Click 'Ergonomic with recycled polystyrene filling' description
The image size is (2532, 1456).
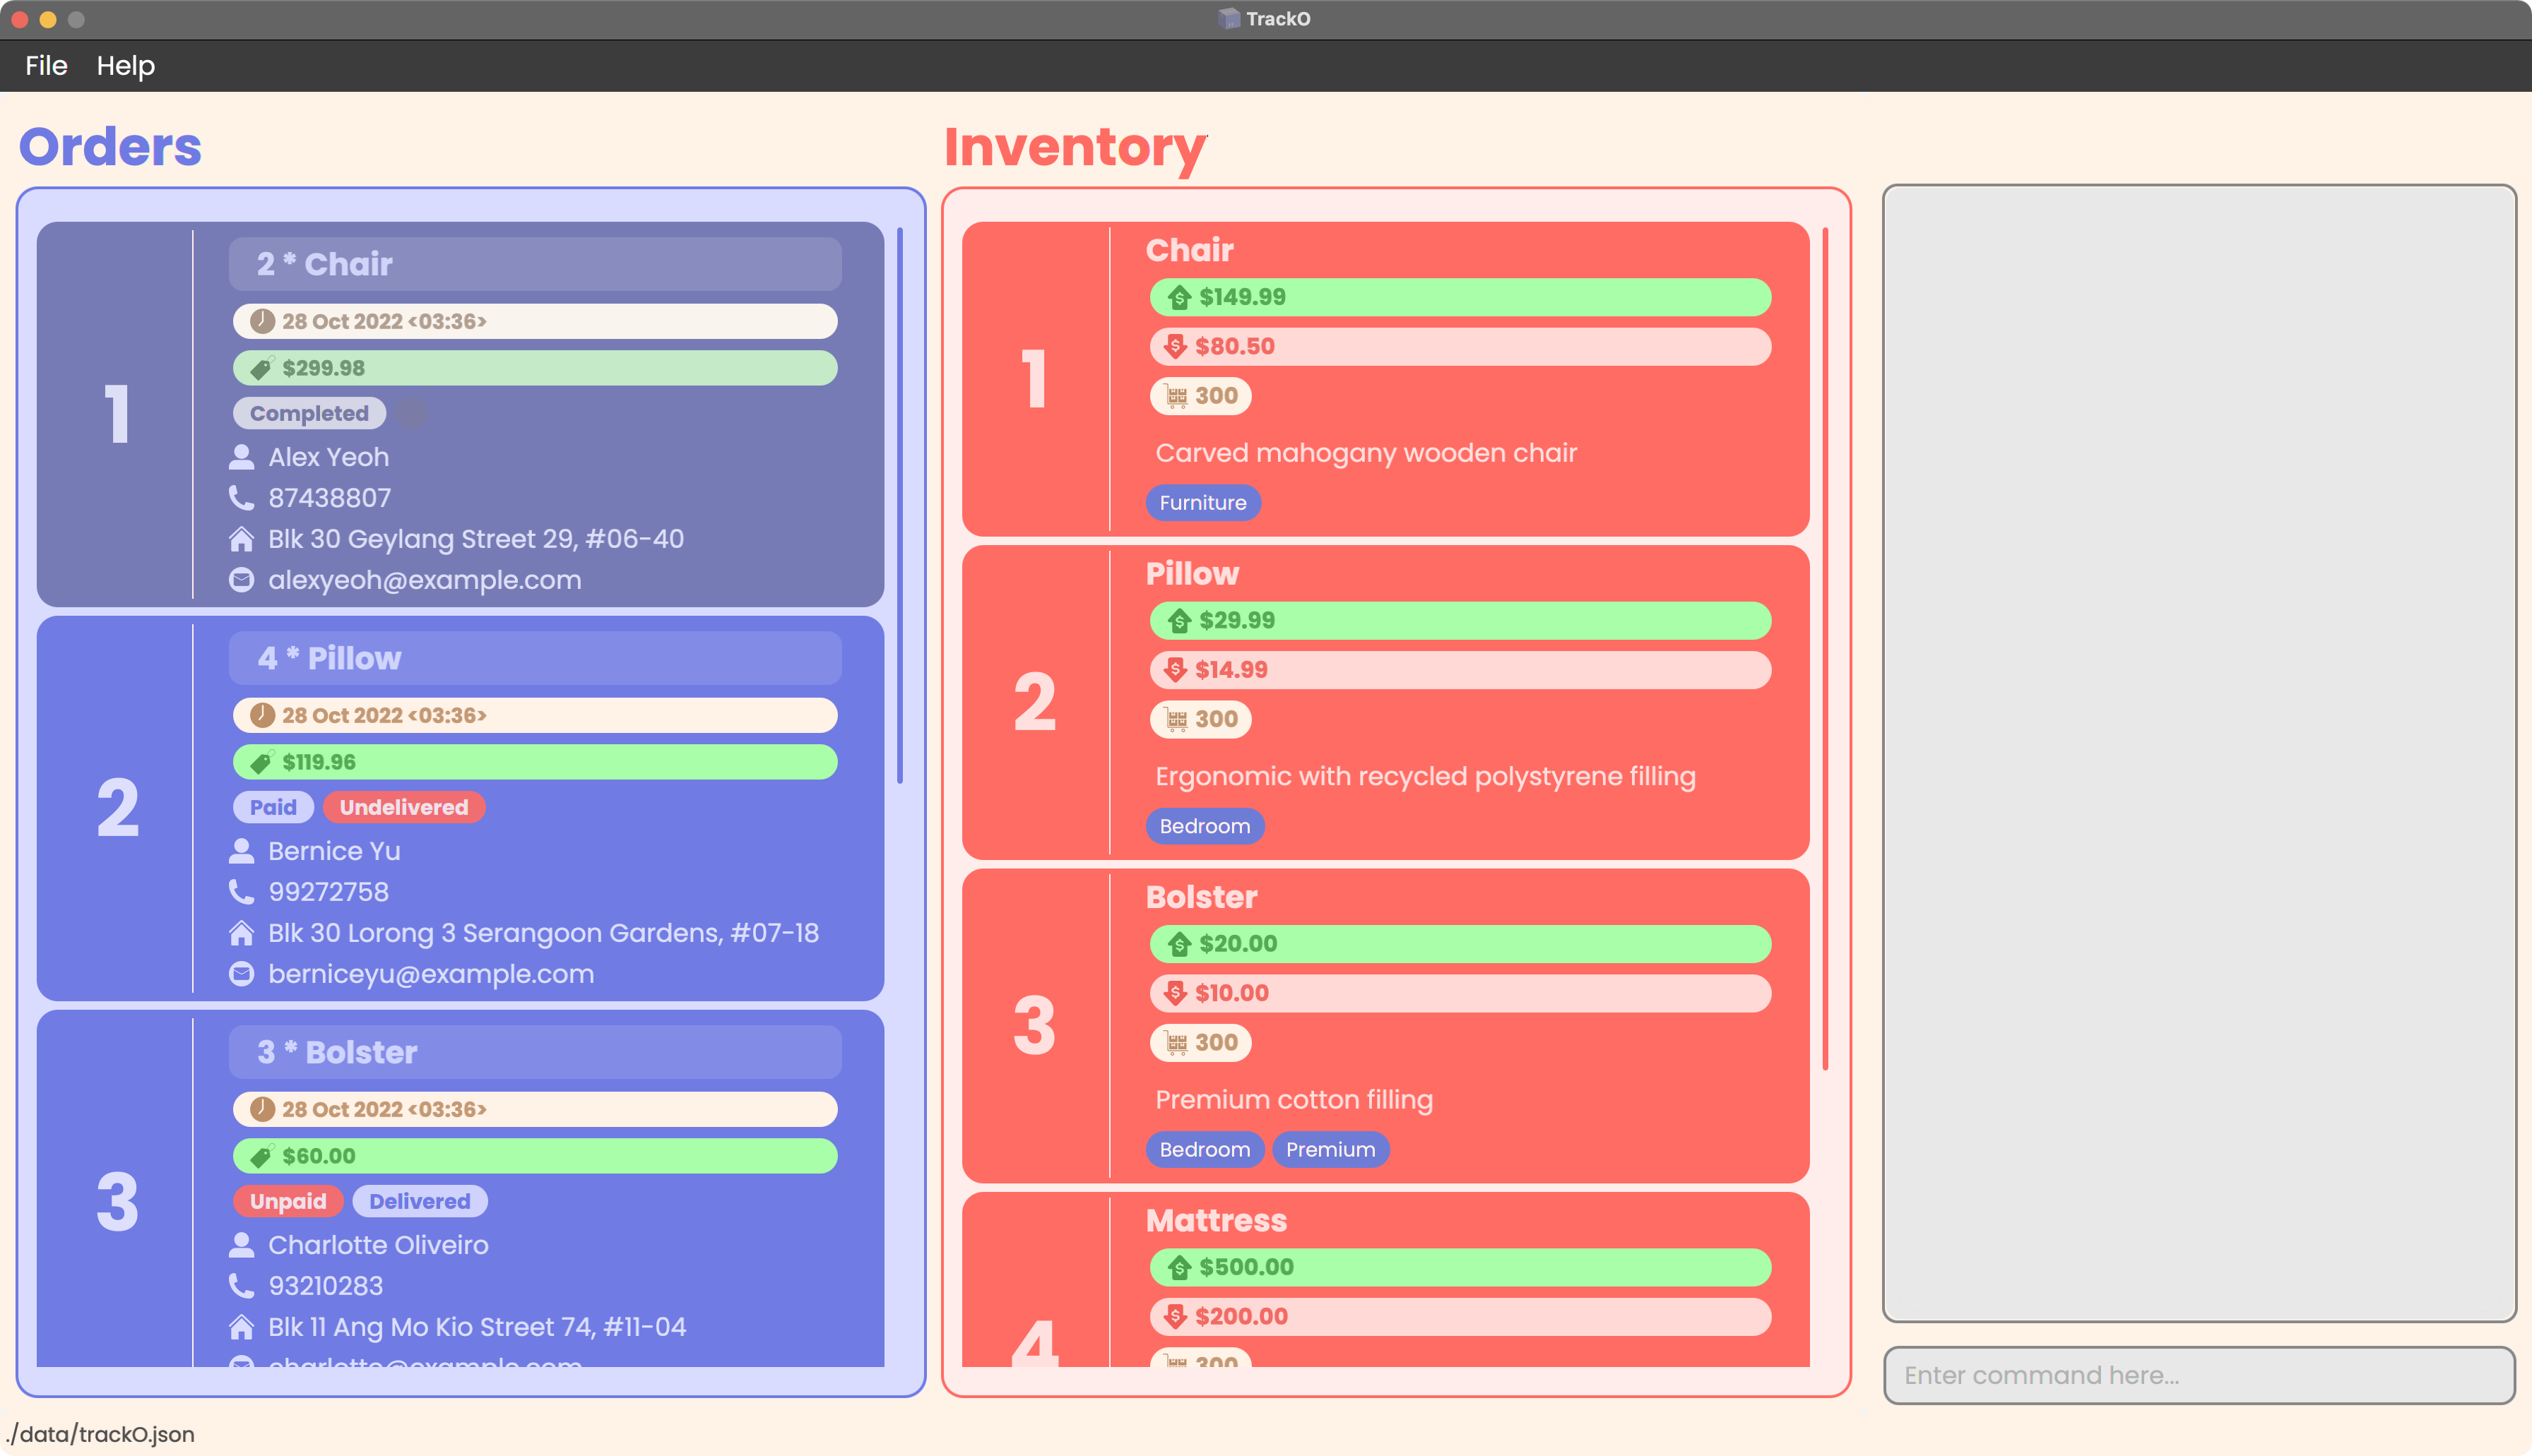coord(1426,776)
